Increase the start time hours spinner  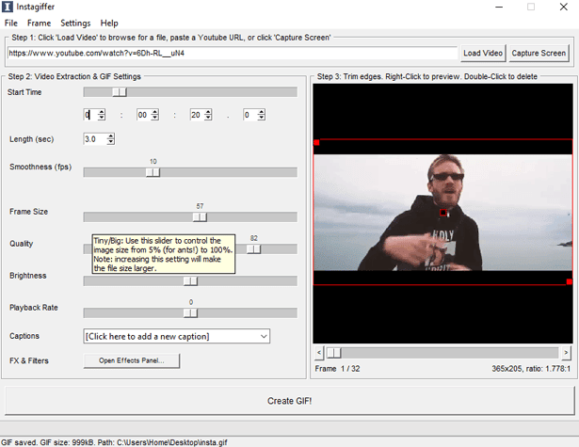(x=102, y=112)
